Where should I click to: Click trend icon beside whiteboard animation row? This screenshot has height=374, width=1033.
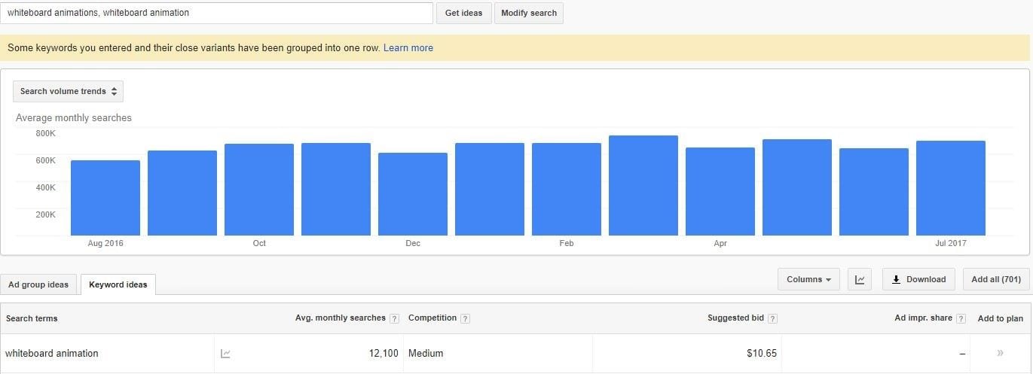225,353
